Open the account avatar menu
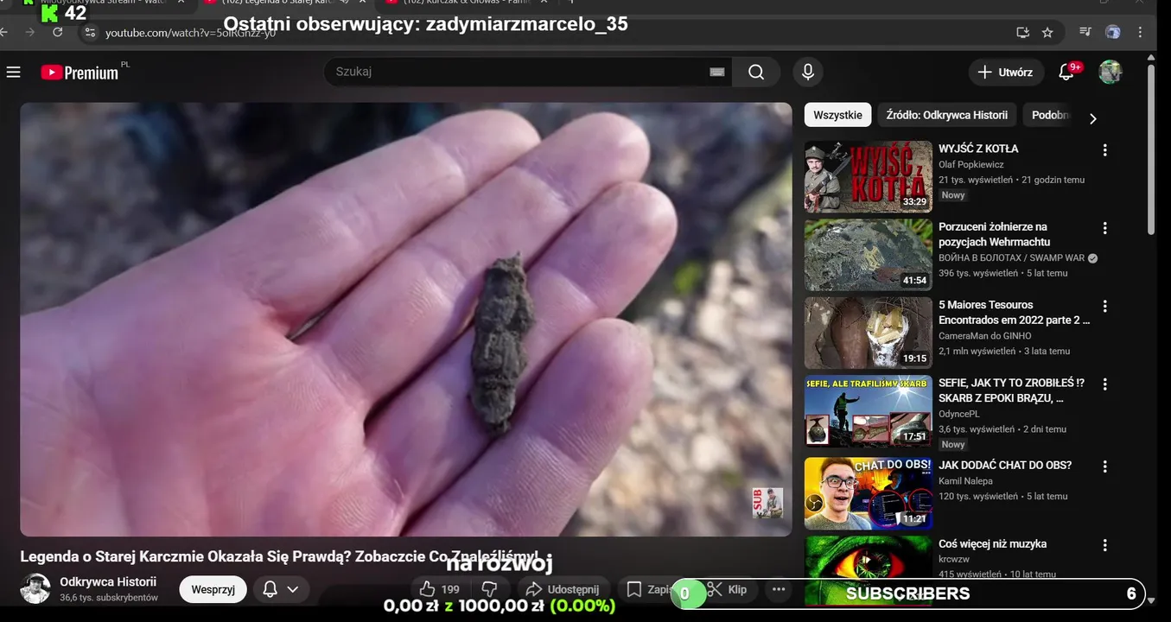This screenshot has width=1171, height=622. point(1110,72)
